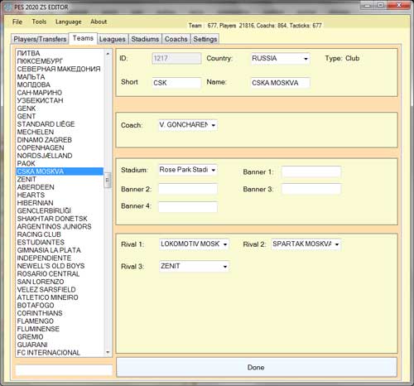Select ARGENTINOS JUNIORS in the team list
This screenshot has width=414, height=386.
[60, 226]
